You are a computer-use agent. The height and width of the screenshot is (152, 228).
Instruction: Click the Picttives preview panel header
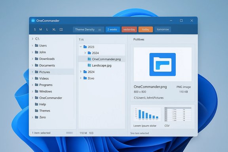(139, 40)
